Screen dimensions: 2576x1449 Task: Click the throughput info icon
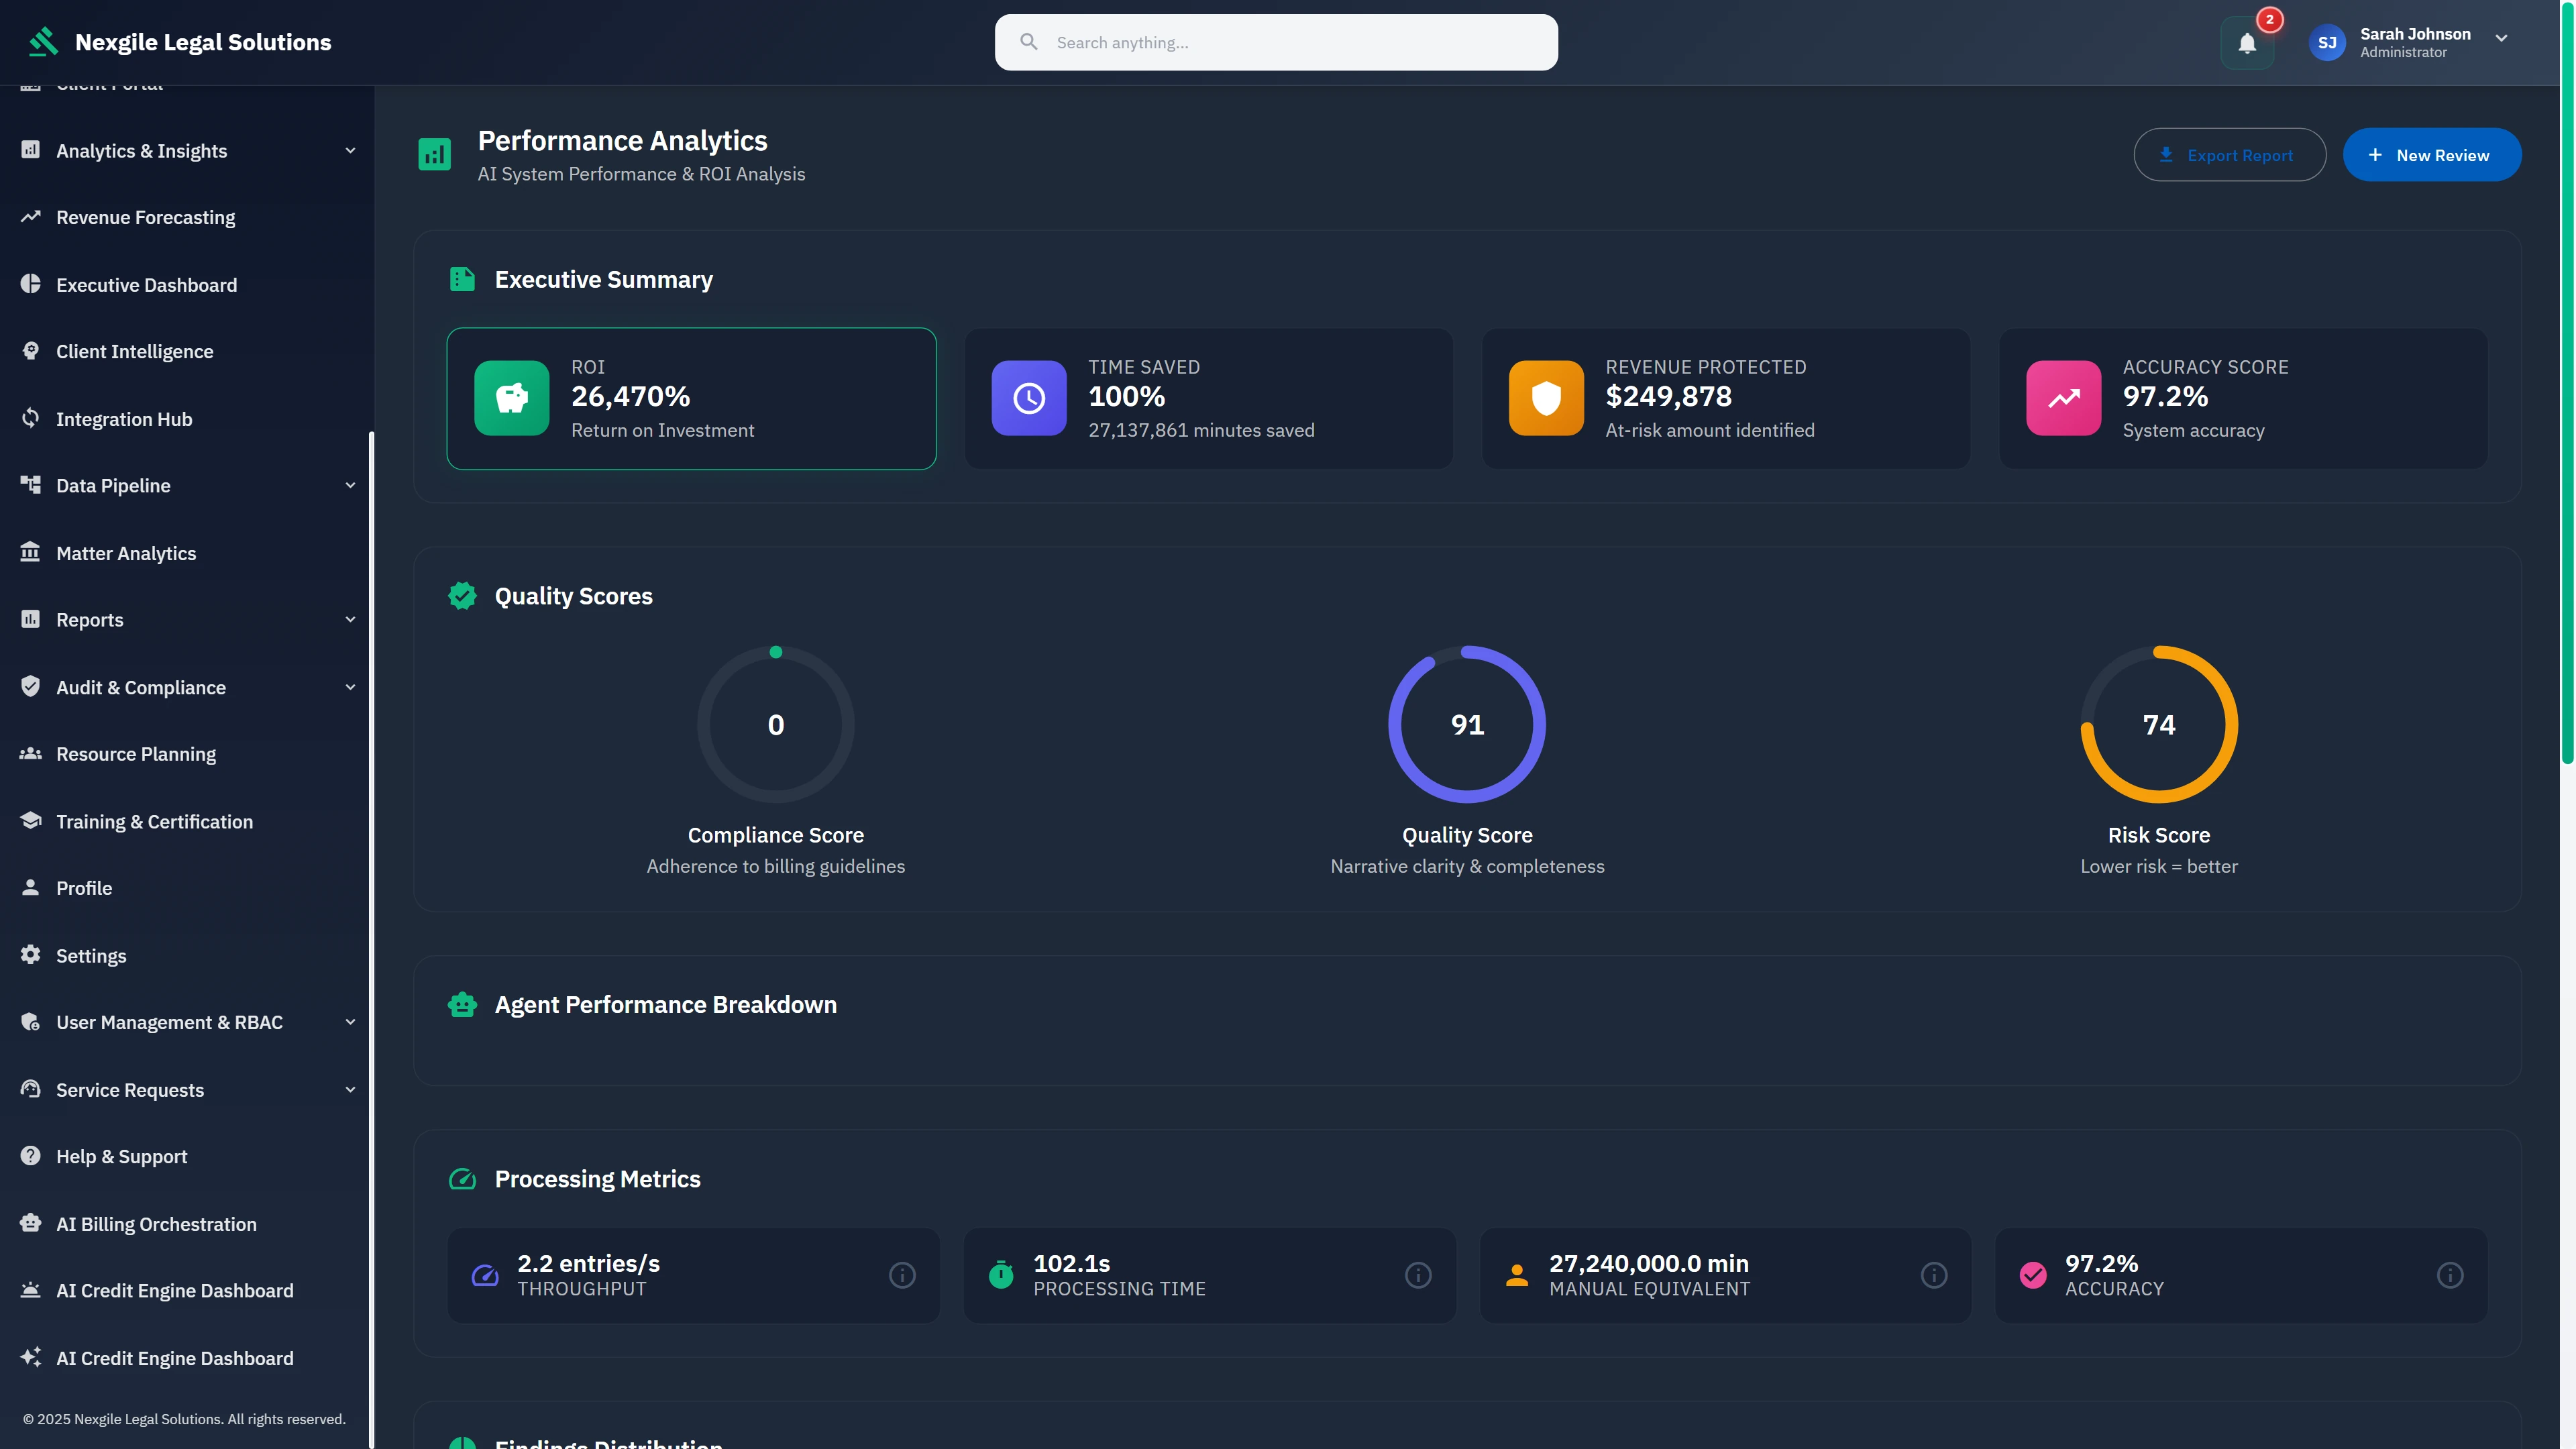901,1274
